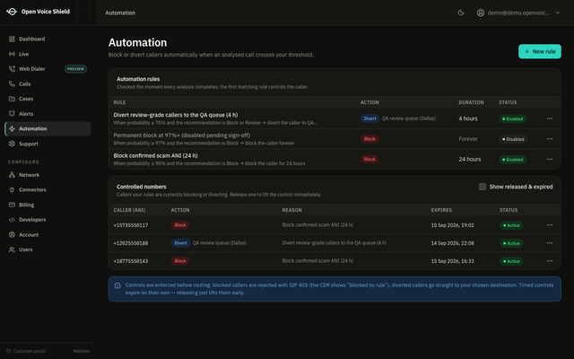The height and width of the screenshot is (359, 574).
Task: Visit the Website link in footer
Action: tap(81, 351)
